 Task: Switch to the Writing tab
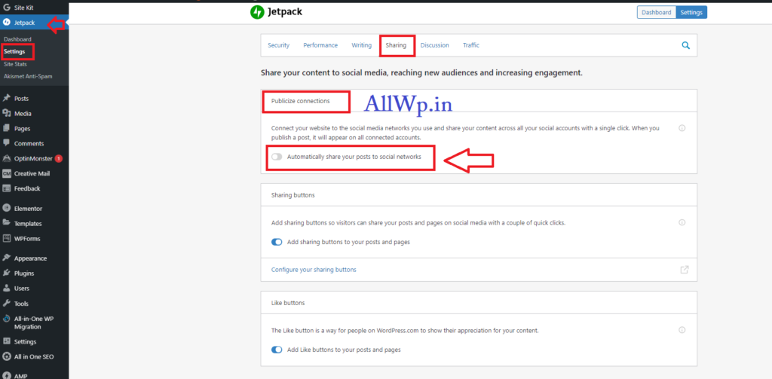[361, 45]
